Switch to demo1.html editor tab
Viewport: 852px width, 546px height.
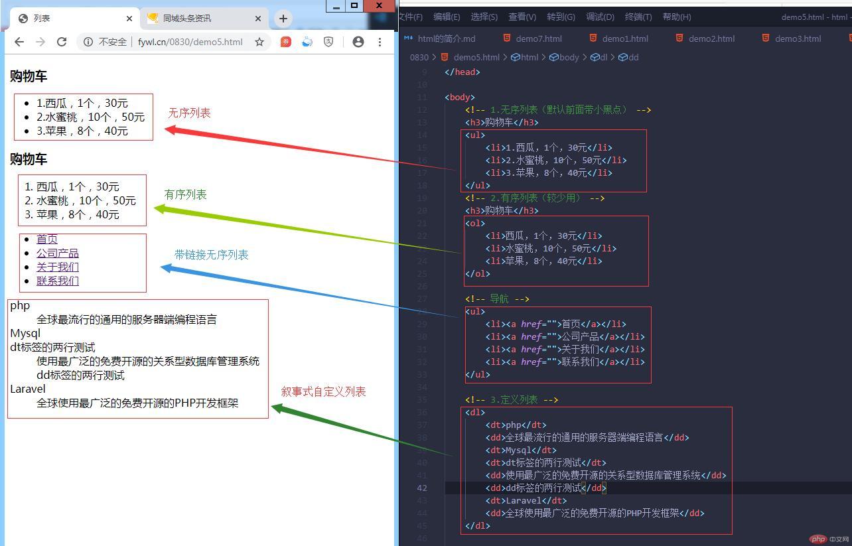click(619, 38)
